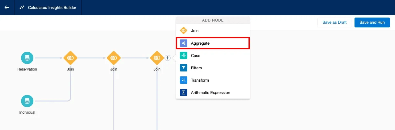This screenshot has width=395, height=130.
Task: Click the Filters funnel icon
Action: [x=184, y=68]
